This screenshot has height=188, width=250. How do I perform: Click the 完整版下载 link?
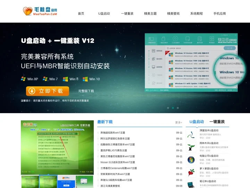click(86, 91)
